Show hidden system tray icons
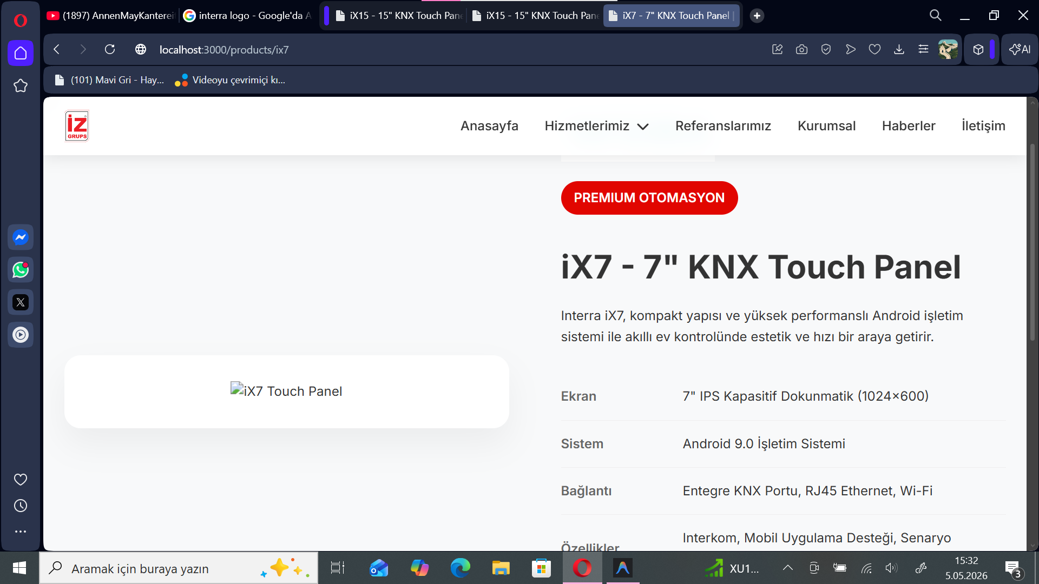 pos(788,568)
